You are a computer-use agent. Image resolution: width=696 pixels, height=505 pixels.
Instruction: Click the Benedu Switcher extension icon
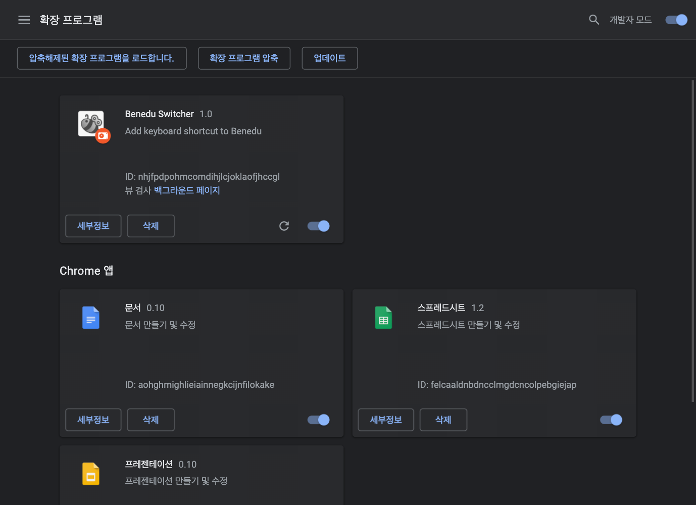(x=93, y=126)
